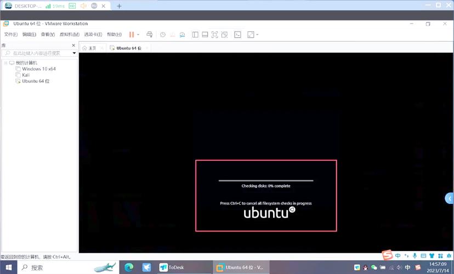The width and height of the screenshot is (454, 274).
Task: Toggle the library sidebar view icon
Action: pos(195,35)
